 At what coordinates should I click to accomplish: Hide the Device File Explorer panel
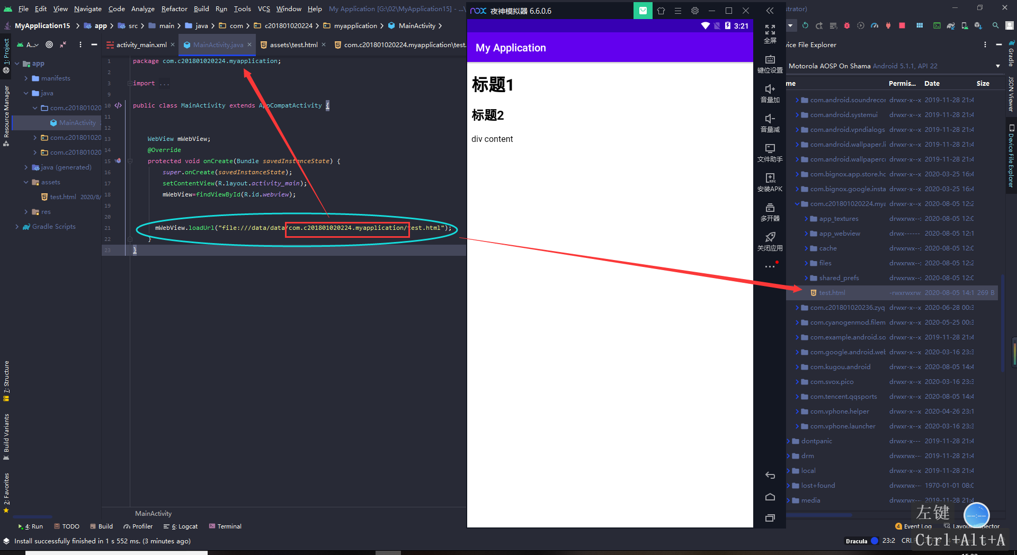[x=998, y=44]
